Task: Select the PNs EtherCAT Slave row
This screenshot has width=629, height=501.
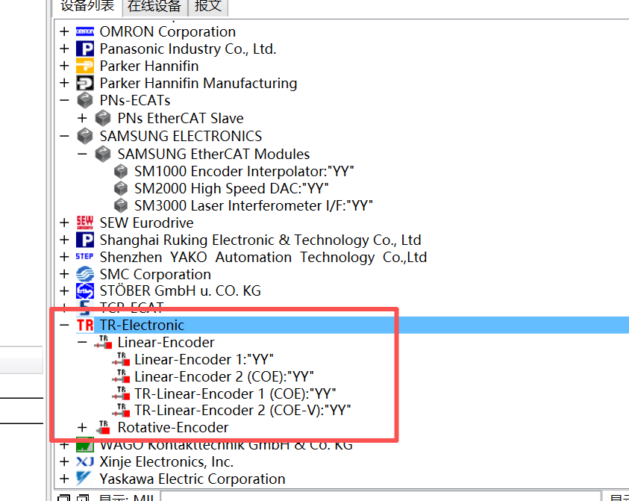Action: point(181,118)
